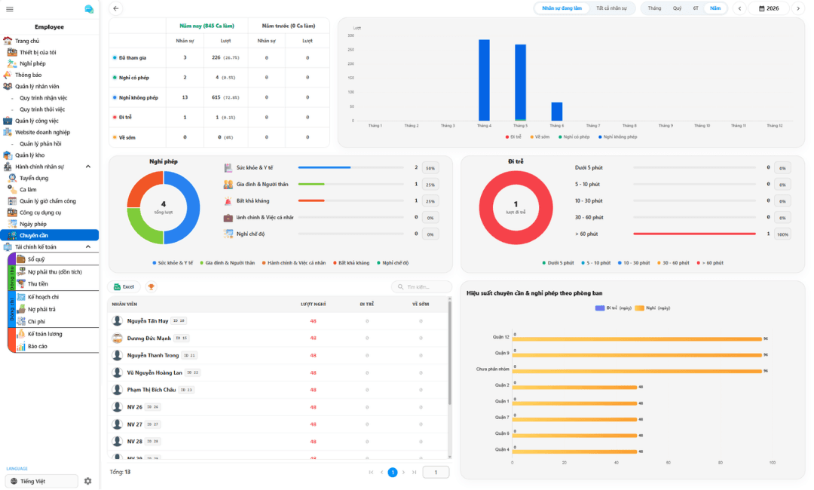Viewport: 814px width, 490px height.
Task: Open the 2026 year picker
Action: [769, 8]
